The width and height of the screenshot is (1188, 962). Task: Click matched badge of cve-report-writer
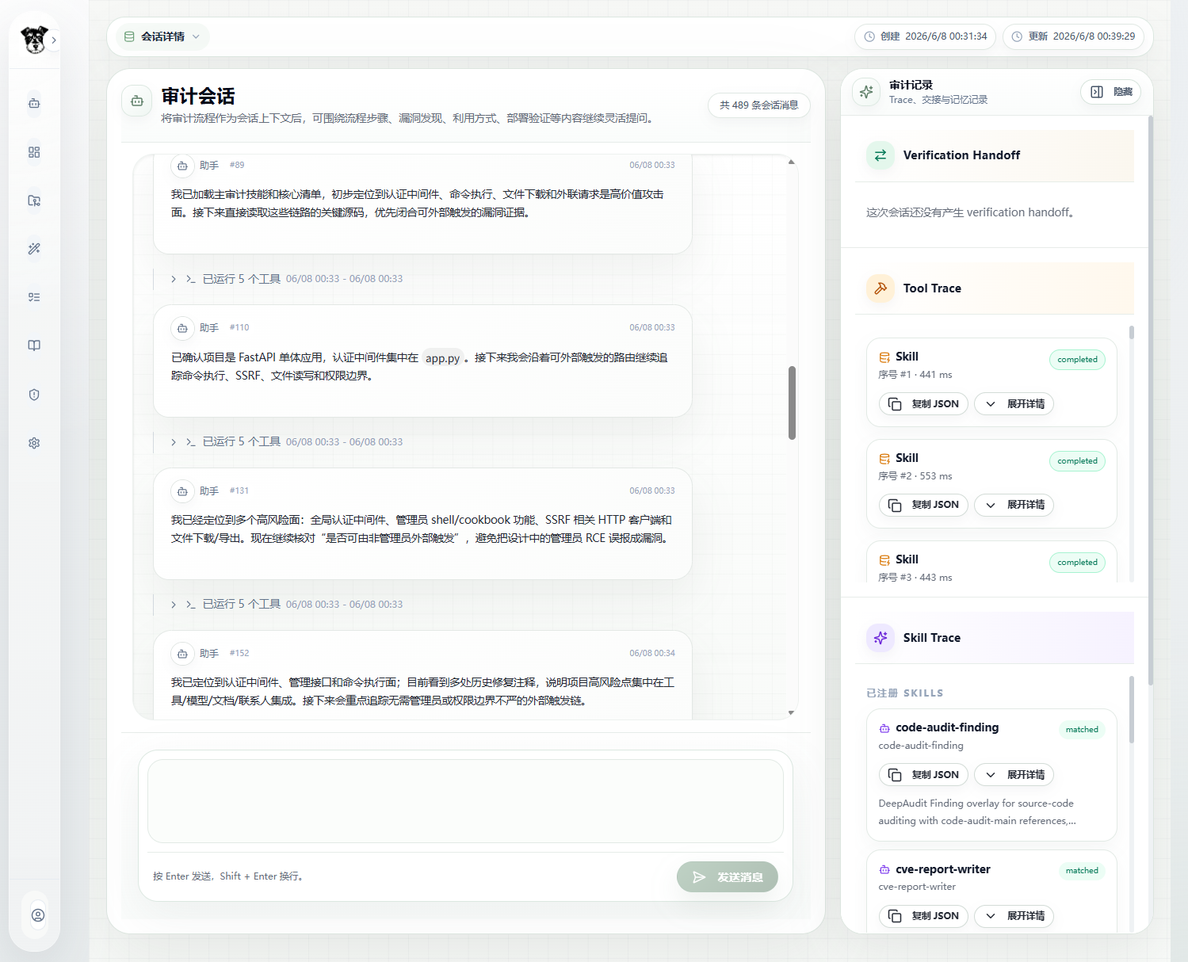point(1082,871)
